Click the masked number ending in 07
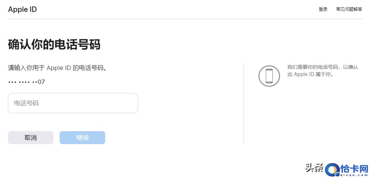The height and width of the screenshot is (178, 369). (26, 82)
